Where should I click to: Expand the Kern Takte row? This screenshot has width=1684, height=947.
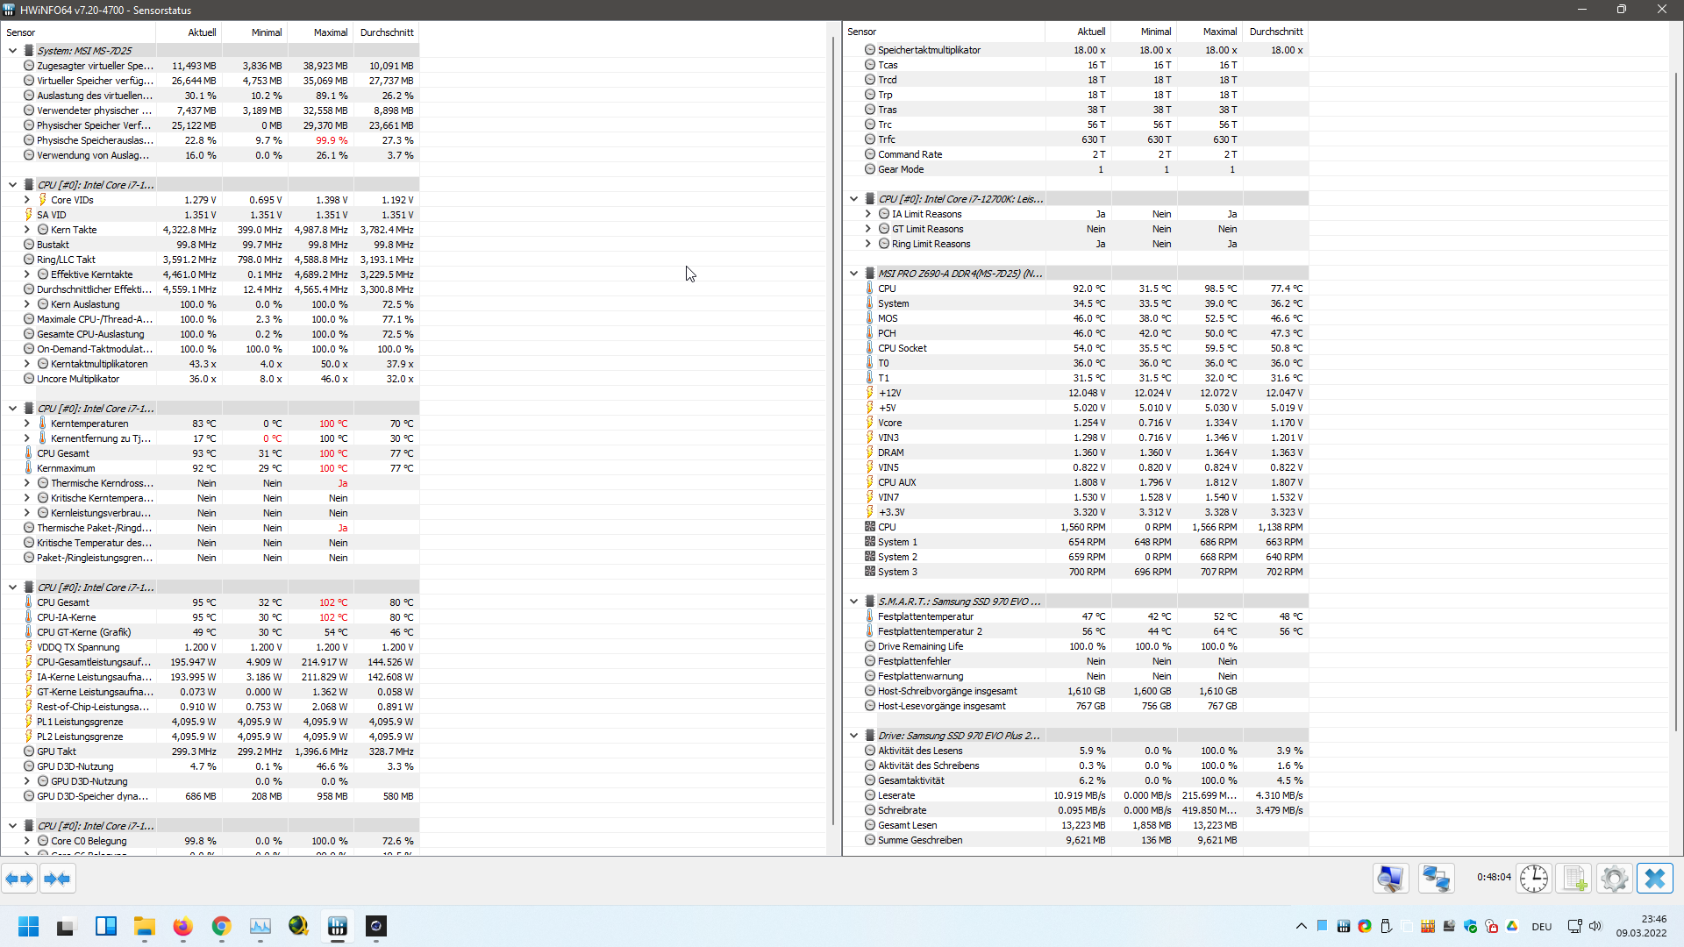coord(27,230)
